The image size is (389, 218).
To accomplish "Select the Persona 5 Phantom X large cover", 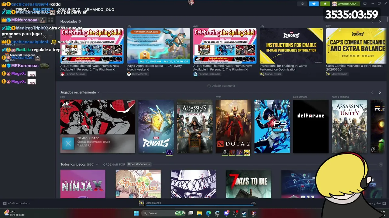I will tap(98, 117).
